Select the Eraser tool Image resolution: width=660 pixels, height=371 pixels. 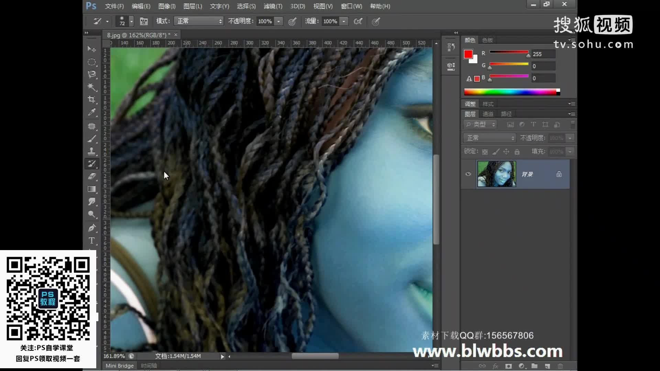[92, 176]
